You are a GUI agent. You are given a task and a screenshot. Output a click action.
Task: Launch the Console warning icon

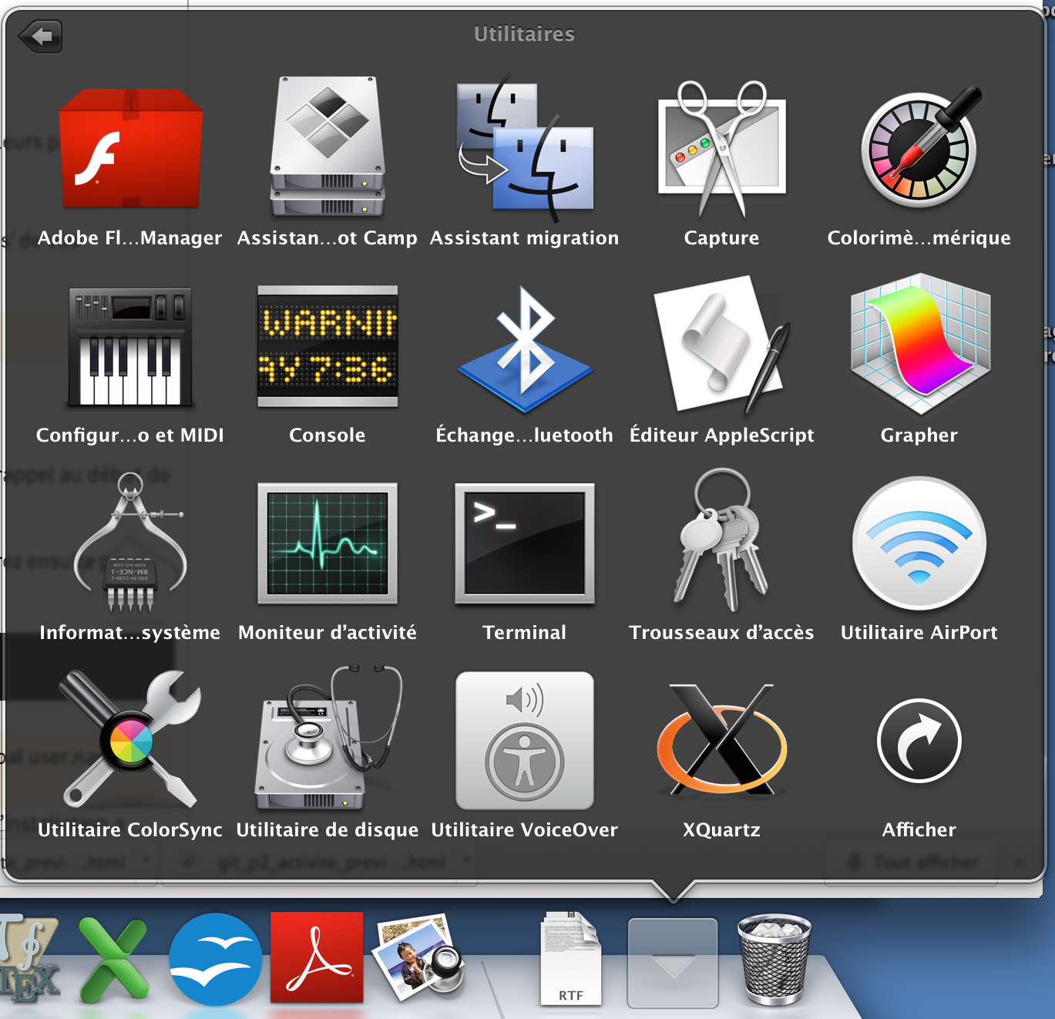(328, 346)
